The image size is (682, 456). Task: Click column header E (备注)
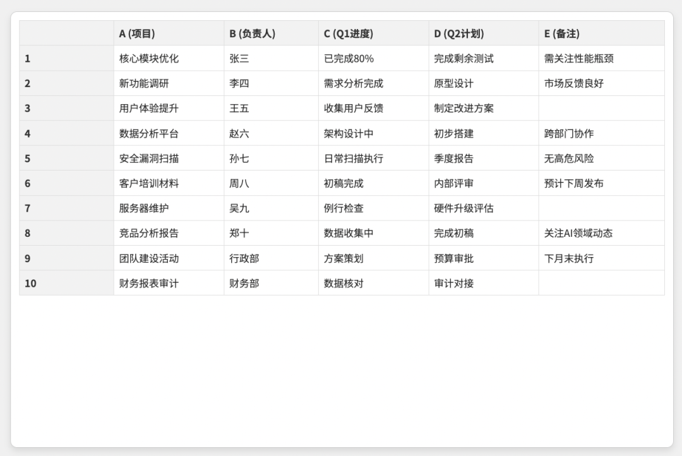coord(602,33)
